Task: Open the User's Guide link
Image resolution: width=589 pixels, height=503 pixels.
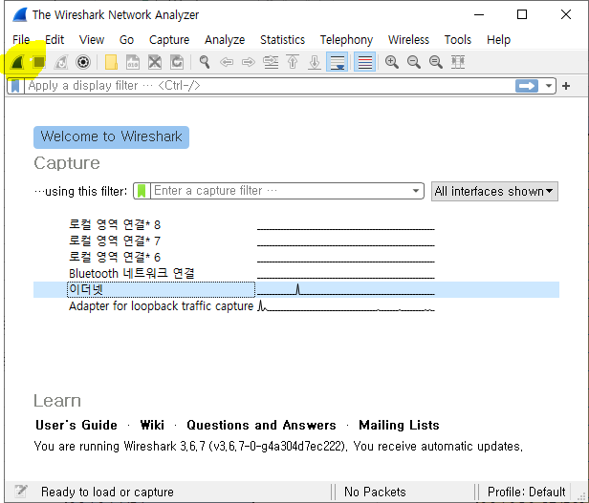Action: pyautogui.click(x=76, y=425)
